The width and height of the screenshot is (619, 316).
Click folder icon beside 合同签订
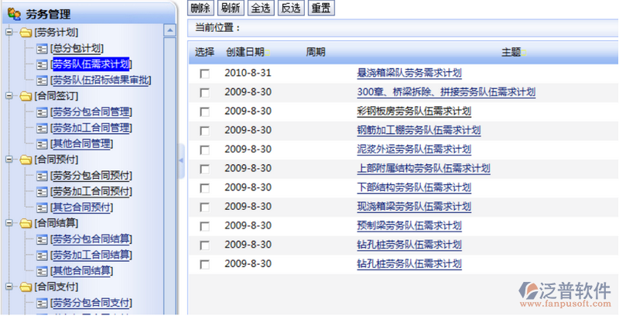point(26,96)
